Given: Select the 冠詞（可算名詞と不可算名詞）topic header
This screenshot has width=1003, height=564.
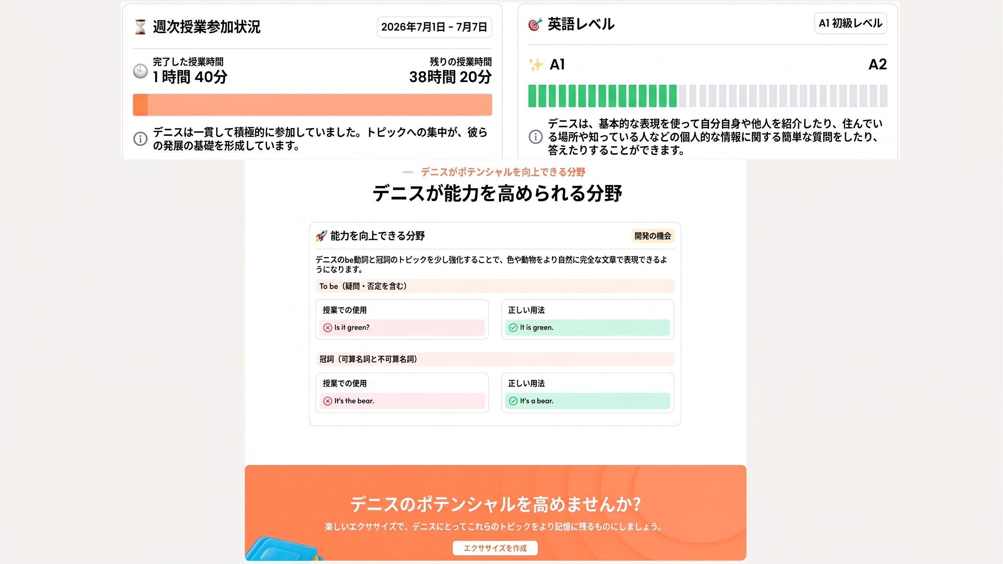Looking at the screenshot, I should coord(495,359).
